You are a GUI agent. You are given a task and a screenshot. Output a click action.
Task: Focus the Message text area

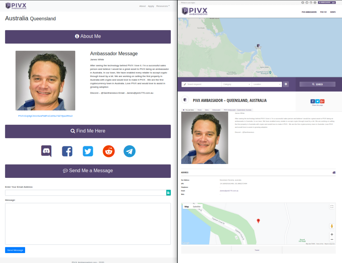pos(88,224)
